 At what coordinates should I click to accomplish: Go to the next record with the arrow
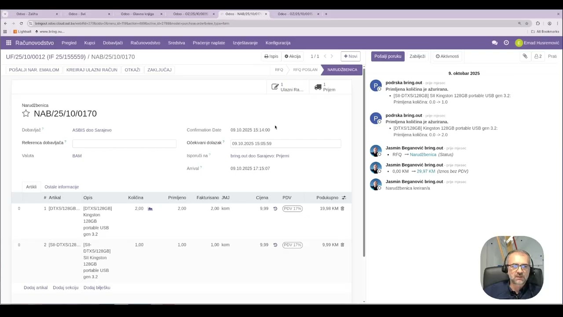[x=332, y=56]
